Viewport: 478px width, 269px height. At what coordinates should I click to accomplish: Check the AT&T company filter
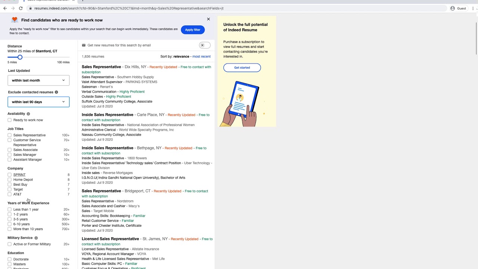(9, 194)
